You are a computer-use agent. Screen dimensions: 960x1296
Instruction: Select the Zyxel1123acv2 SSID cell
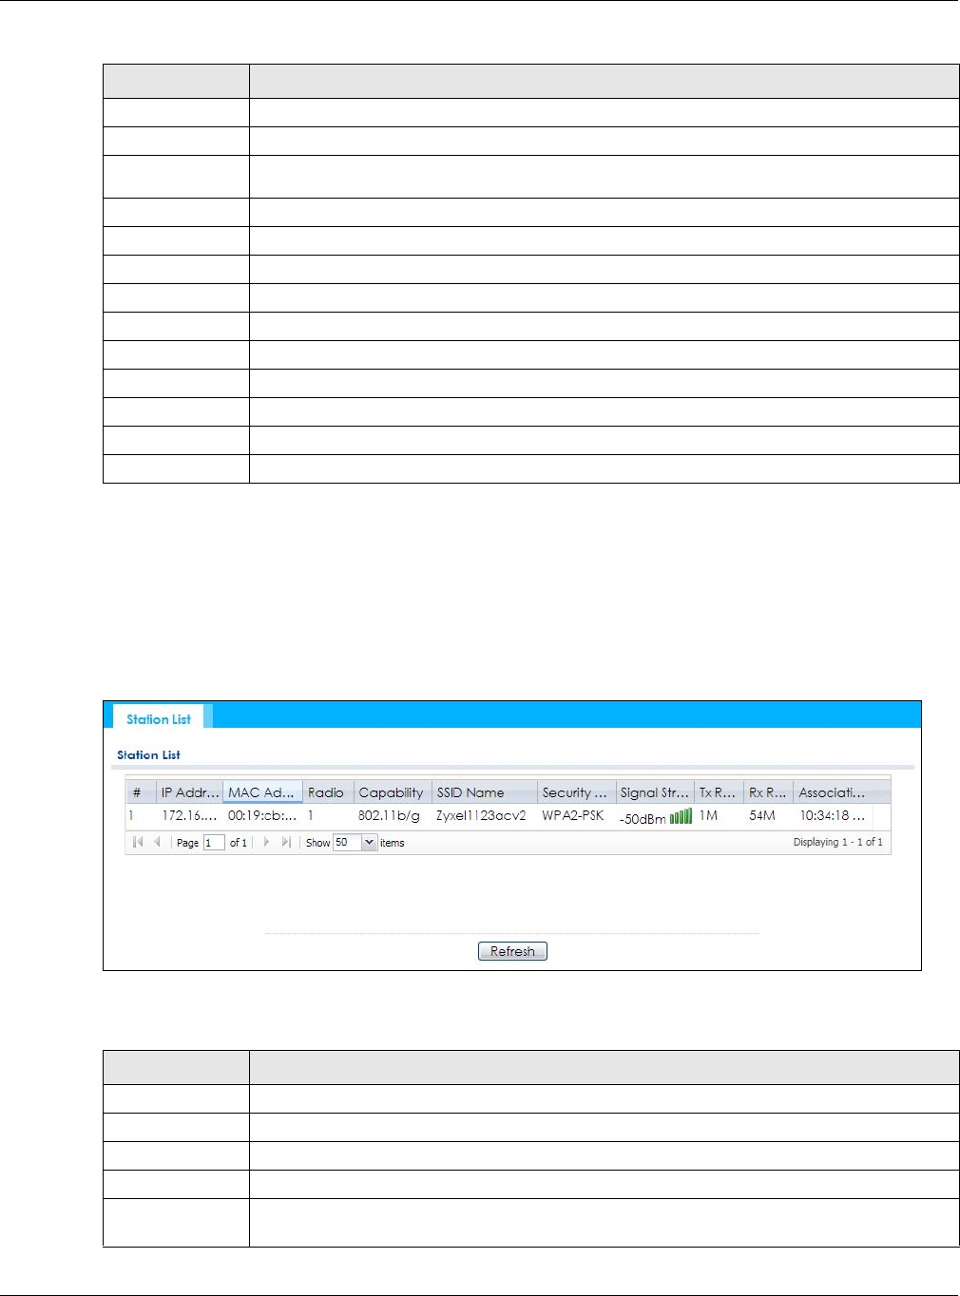pos(481,815)
